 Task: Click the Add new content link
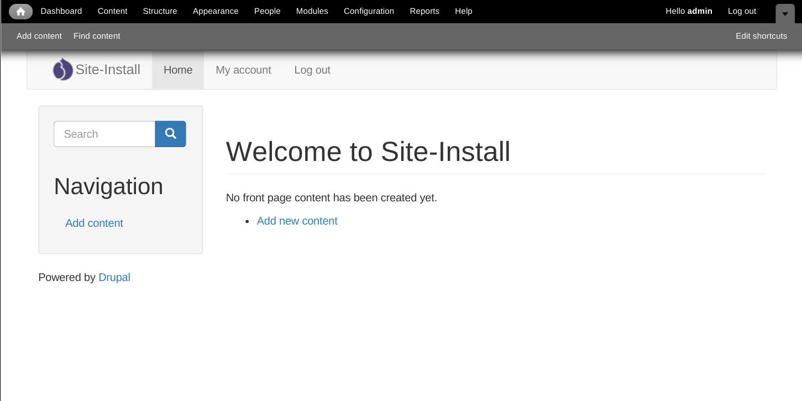pos(297,221)
